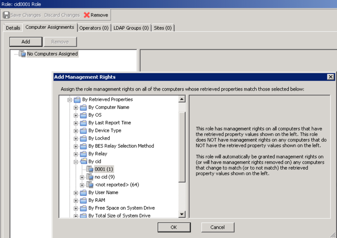Open the LDAP Groups (0) tab

point(131,28)
